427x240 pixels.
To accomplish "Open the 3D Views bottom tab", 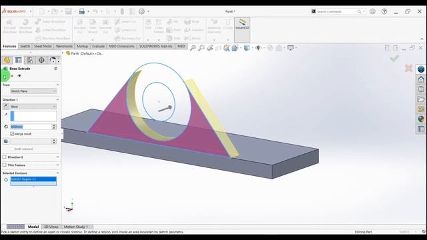I will (x=51, y=227).
